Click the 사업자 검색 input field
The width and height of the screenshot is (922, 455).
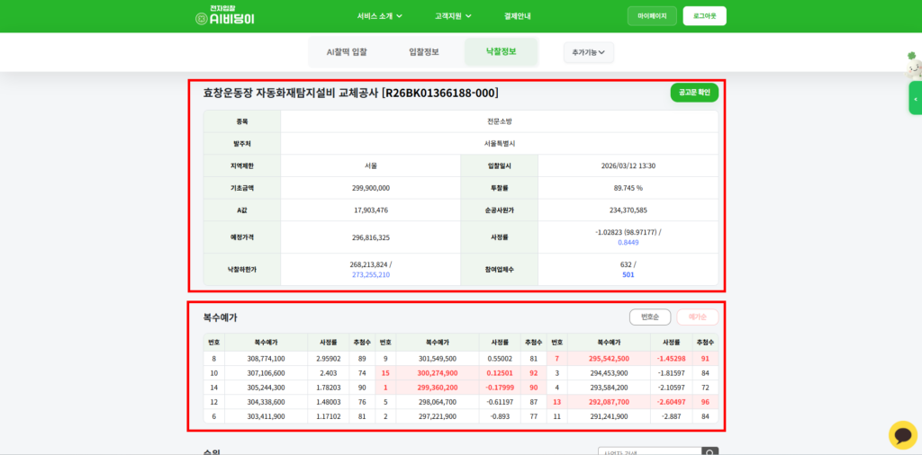649,452
